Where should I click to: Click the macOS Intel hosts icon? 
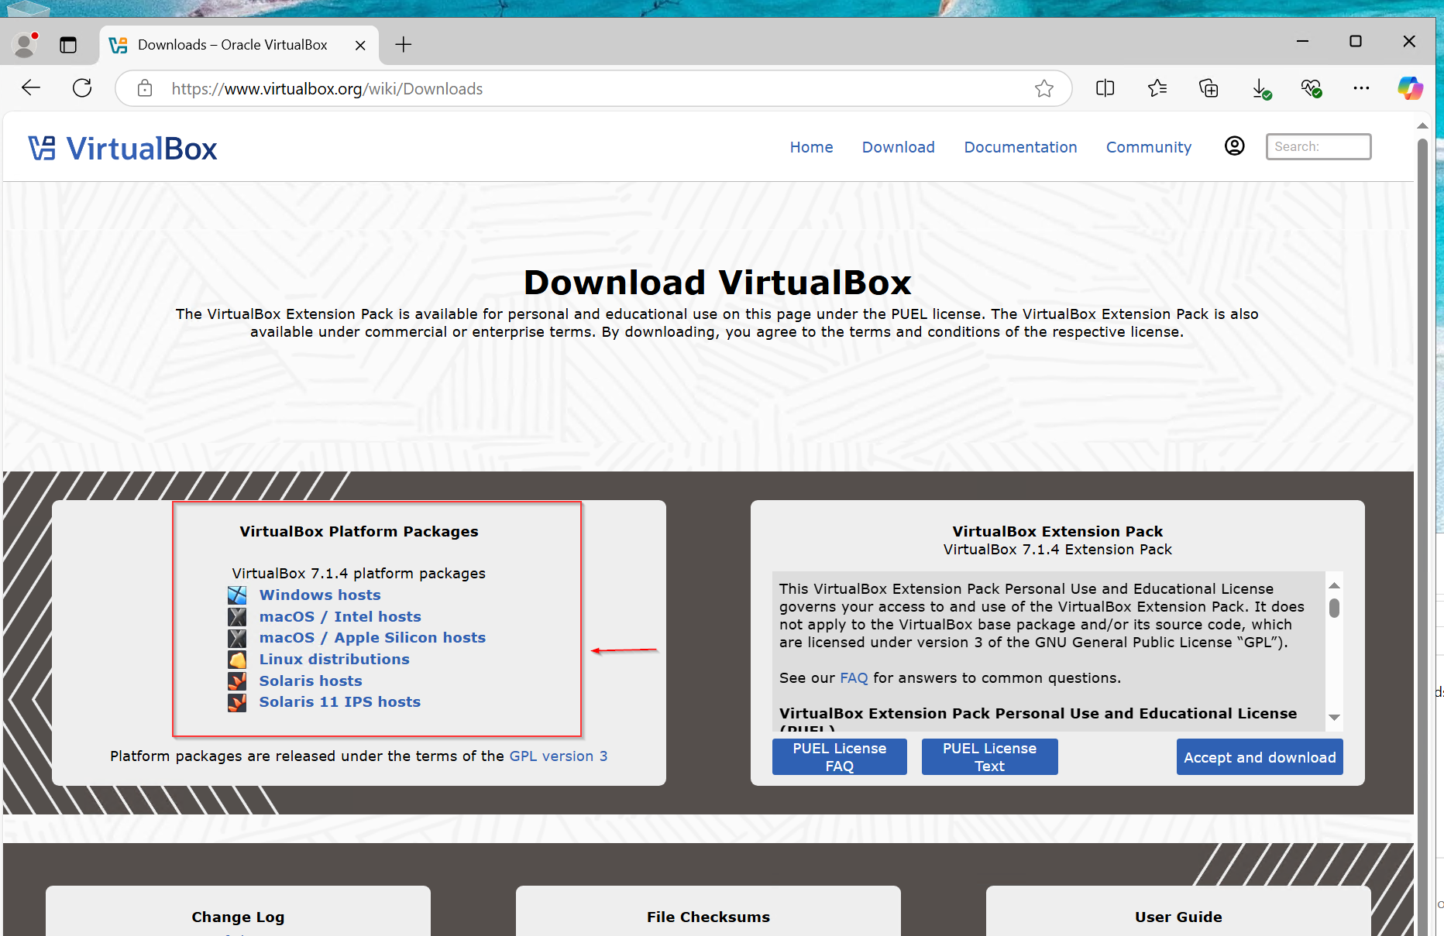[237, 617]
